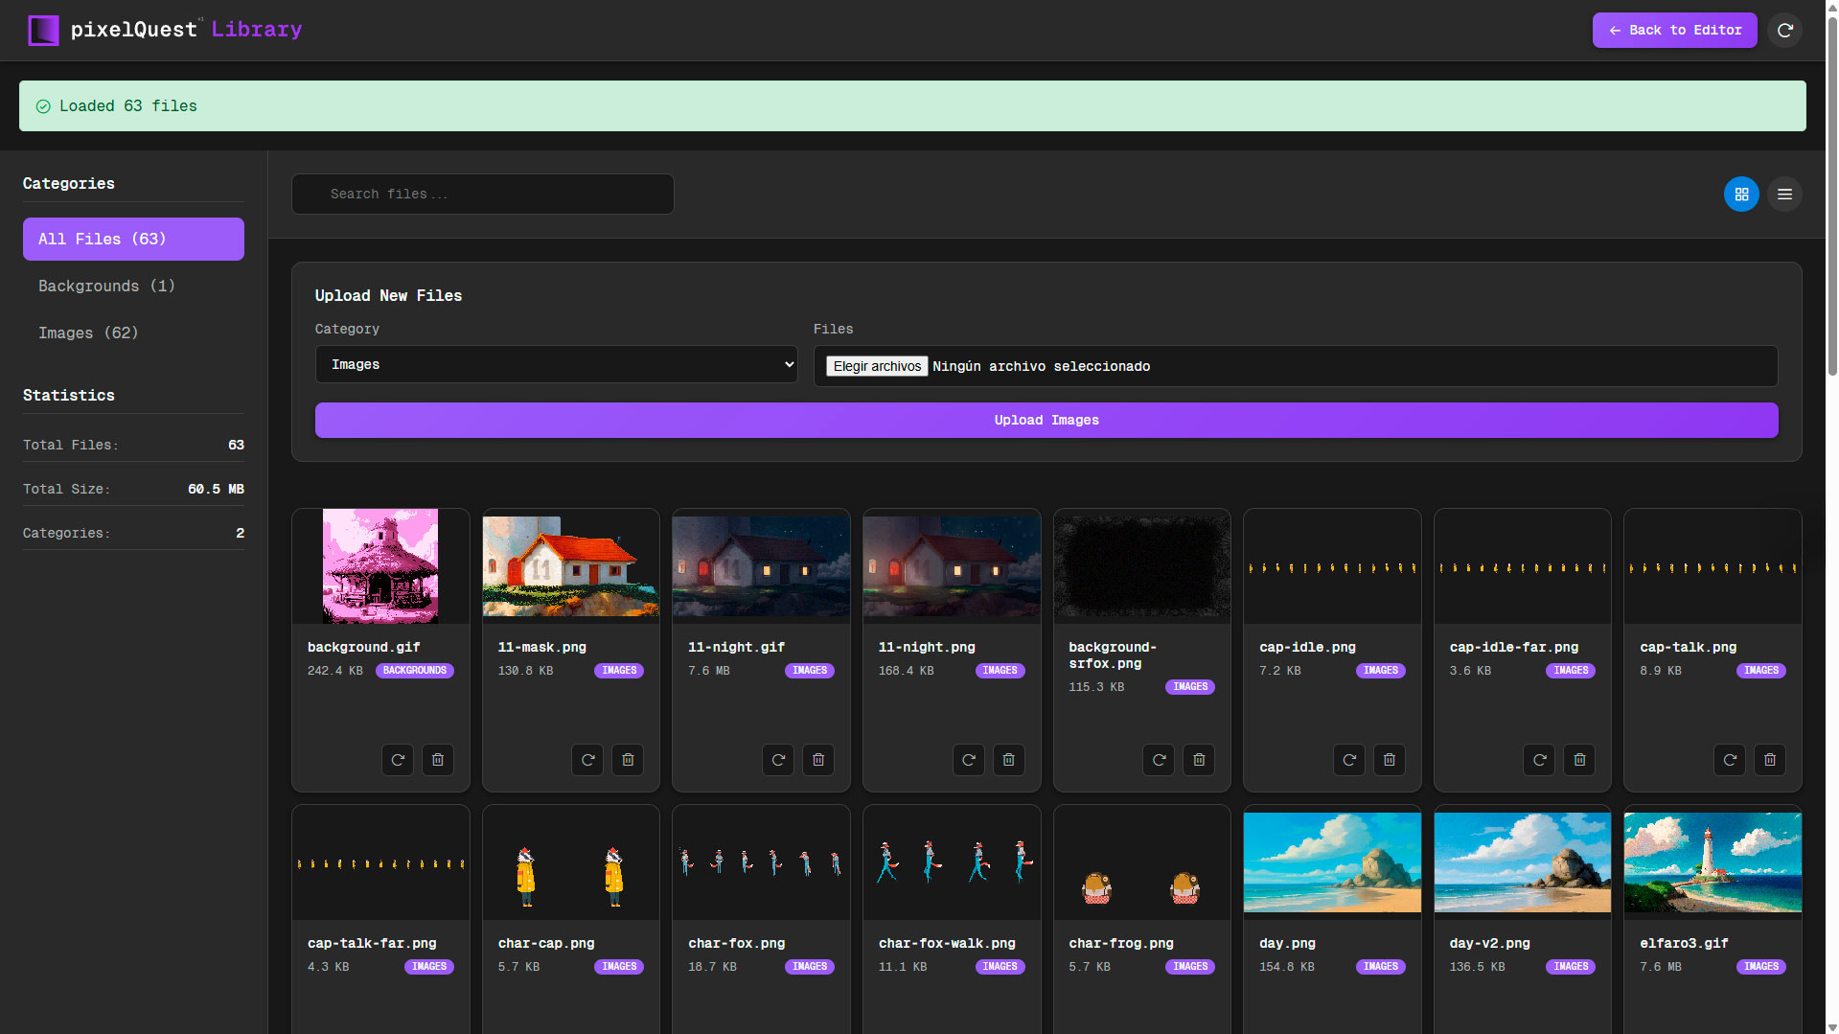
Task: Open the day-v2.png thumbnail
Action: pyautogui.click(x=1523, y=861)
